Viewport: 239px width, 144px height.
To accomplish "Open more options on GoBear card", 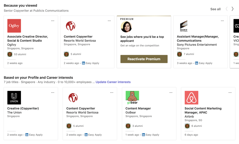I will (x=171, y=93).
